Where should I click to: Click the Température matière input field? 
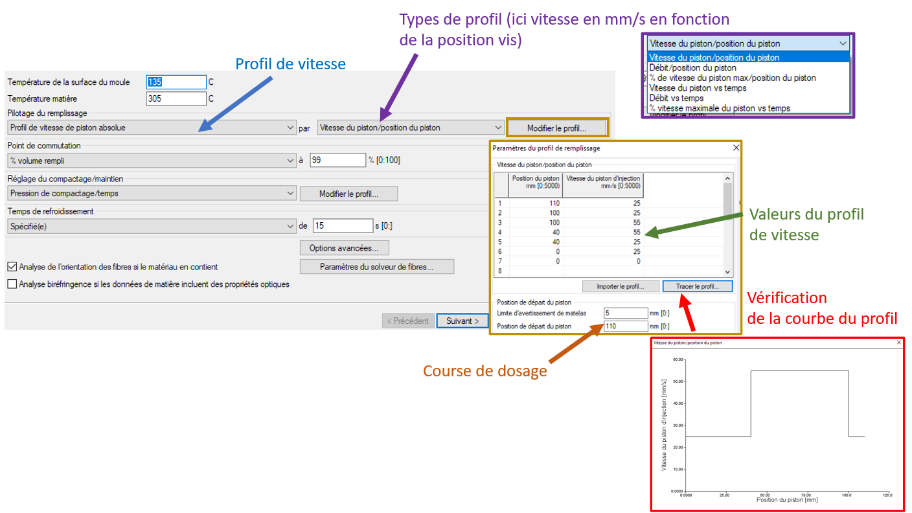[176, 99]
